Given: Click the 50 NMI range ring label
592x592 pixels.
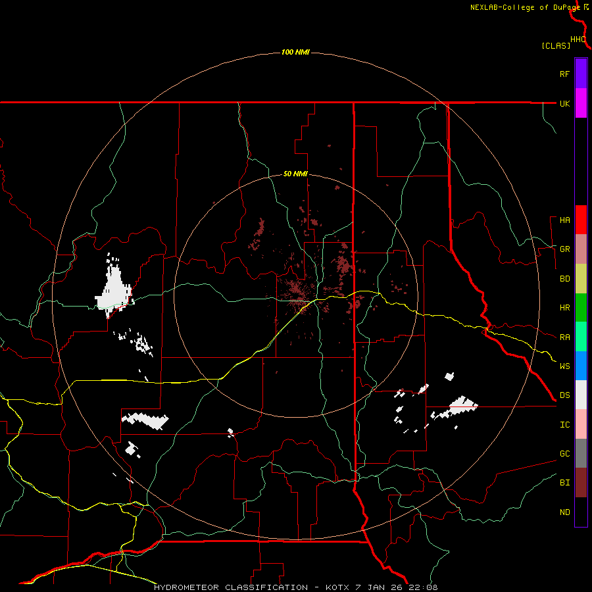Looking at the screenshot, I should [x=295, y=174].
